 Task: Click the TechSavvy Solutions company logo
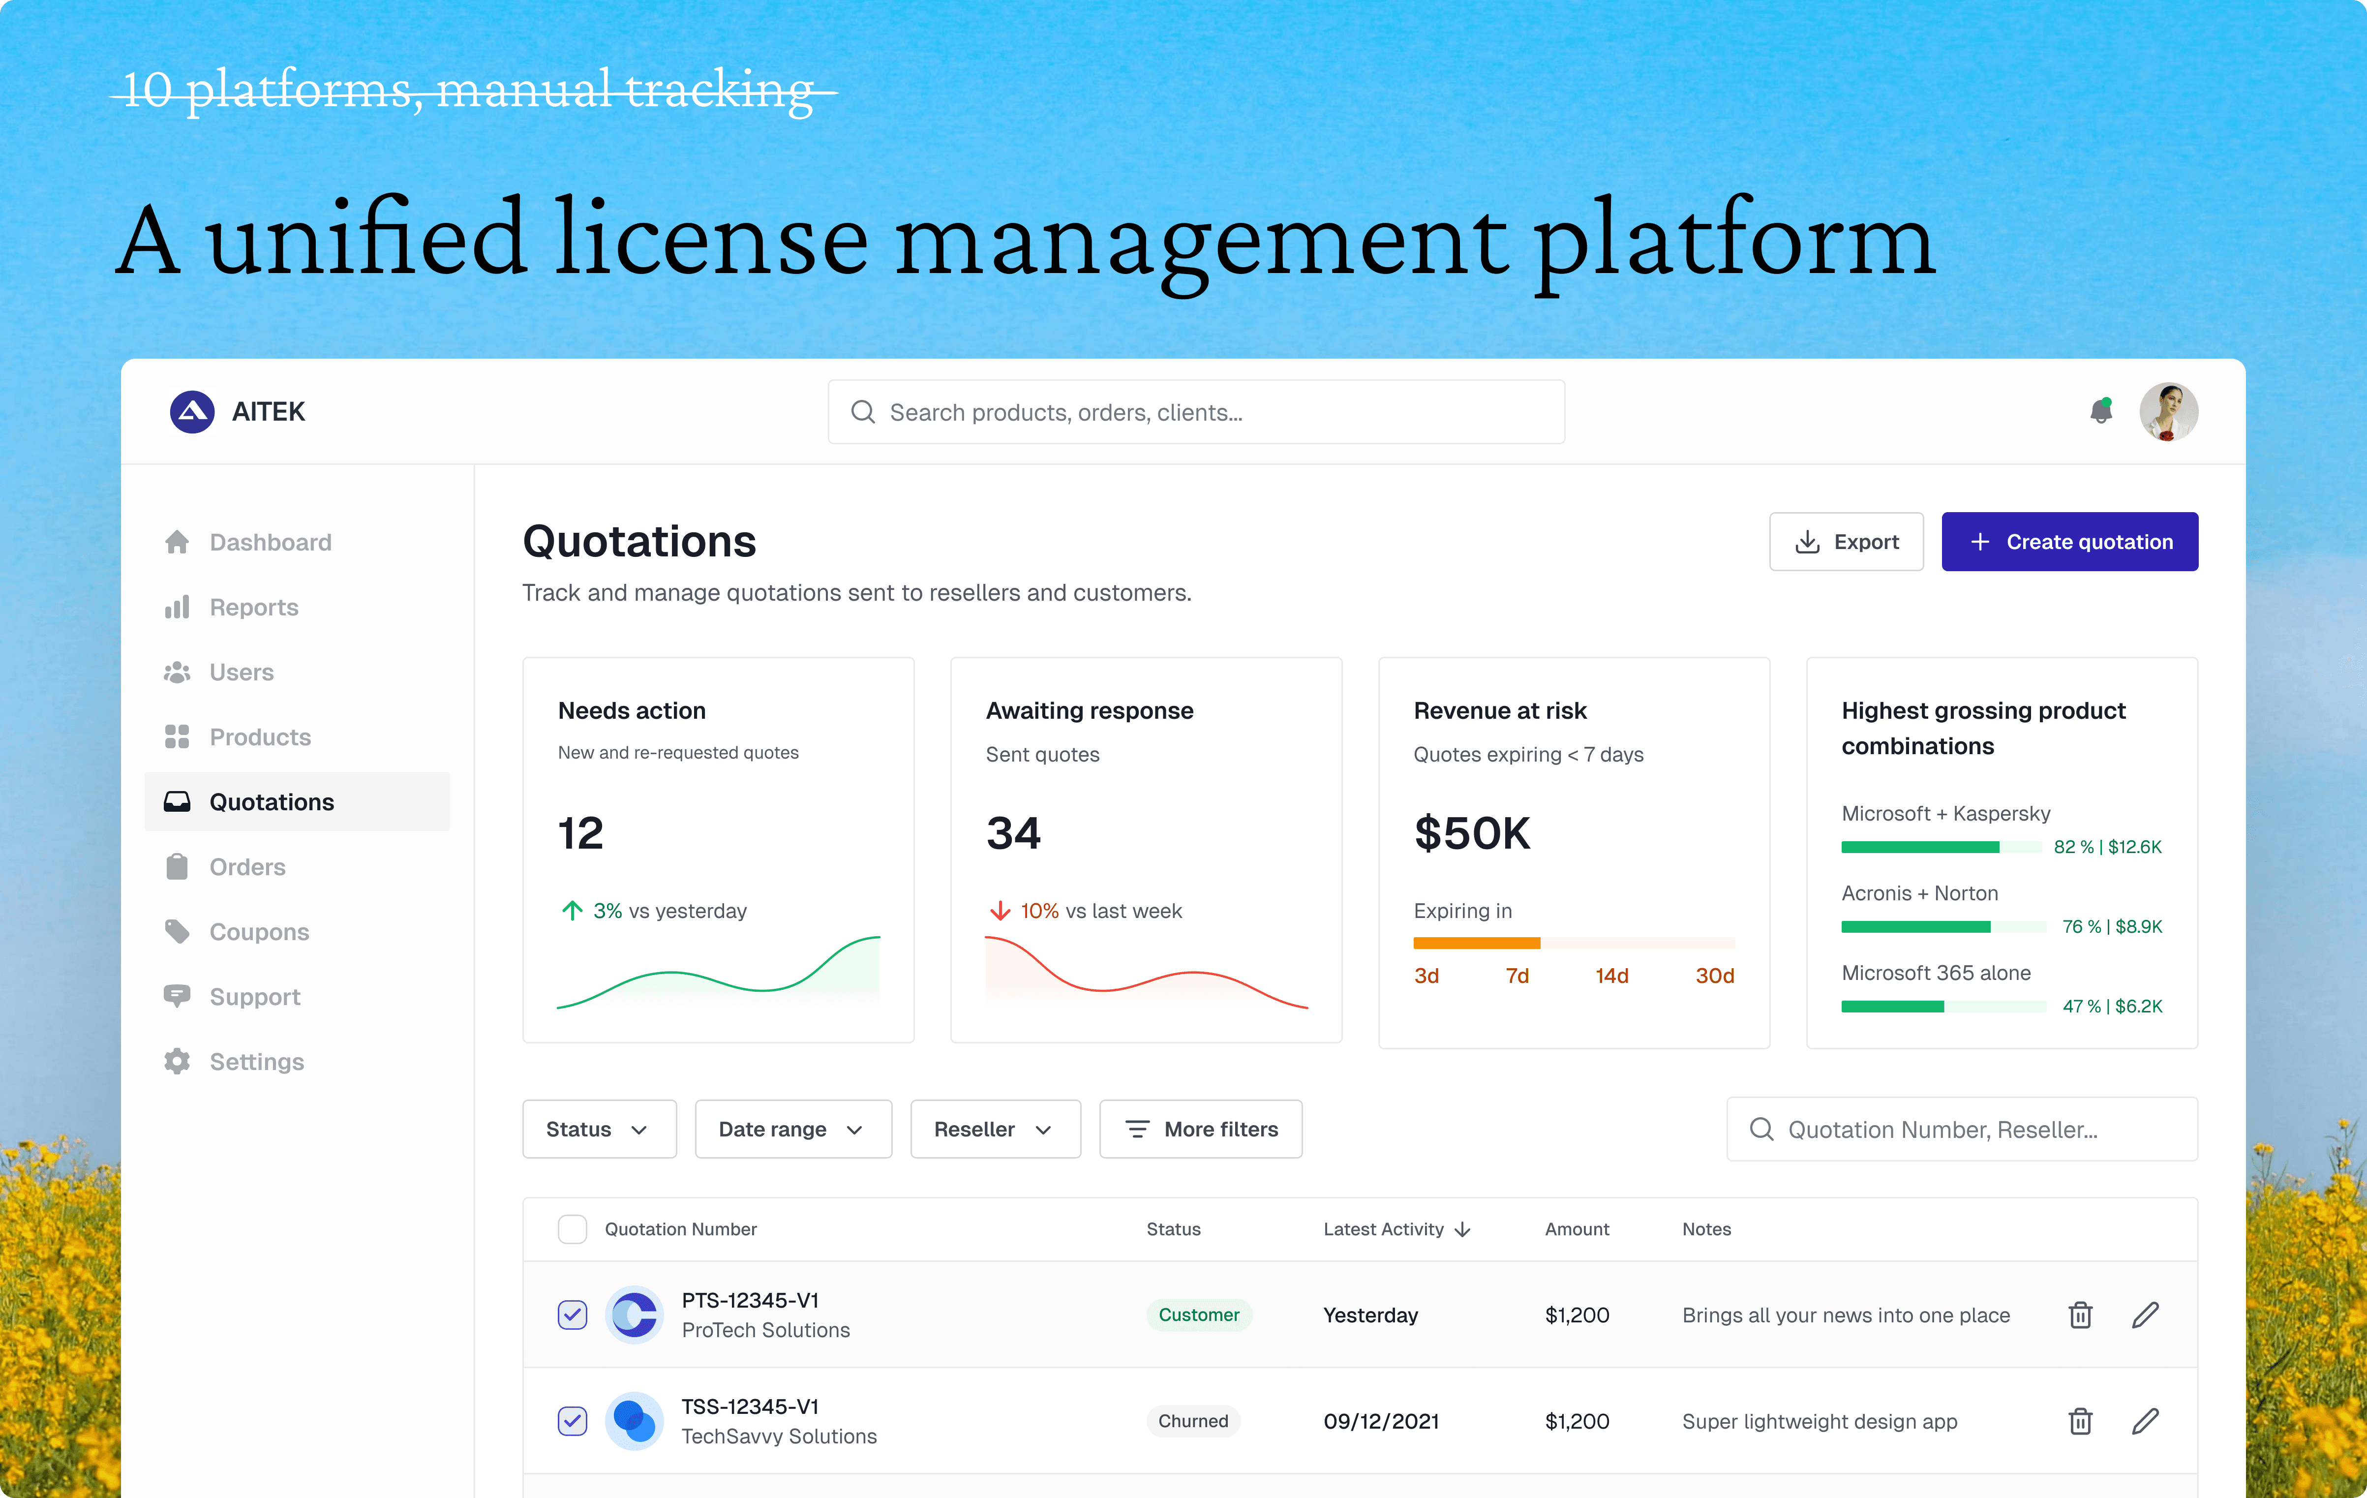click(634, 1421)
